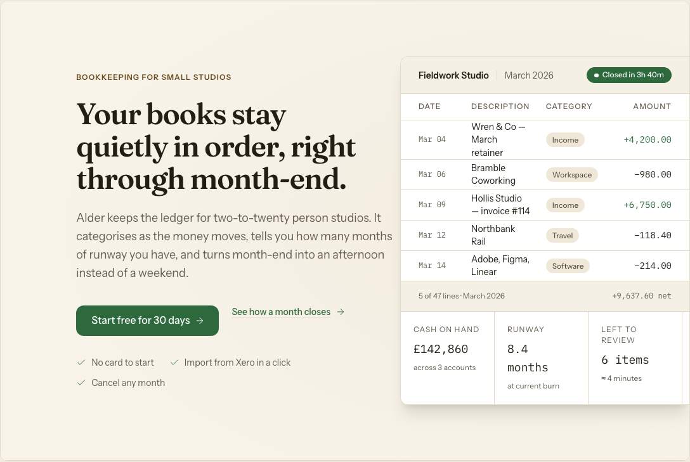690x462 pixels.
Task: Click the Start free for 30 days button
Action: pyautogui.click(x=147, y=321)
